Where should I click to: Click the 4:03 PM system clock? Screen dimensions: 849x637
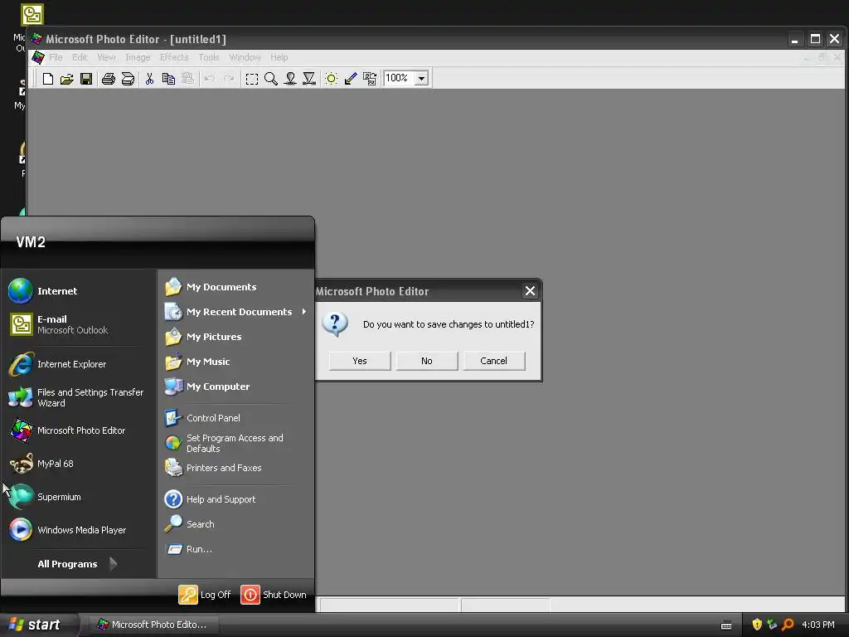point(818,625)
